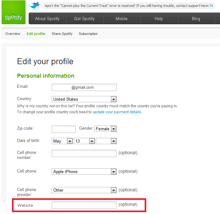Open the Help page
The height and width of the screenshot is (214, 220).
coord(159,19)
